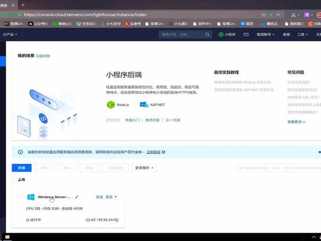Image resolution: width=321 pixels, height=241 pixels.
Task: Expand the 集团账号 menu
Action: 266,35
